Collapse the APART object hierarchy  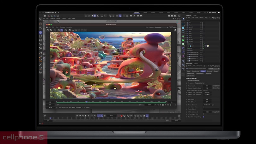click(x=186, y=42)
